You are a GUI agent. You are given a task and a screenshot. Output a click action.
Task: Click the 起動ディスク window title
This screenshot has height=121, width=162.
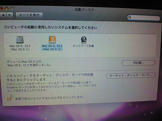[x=84, y=10]
